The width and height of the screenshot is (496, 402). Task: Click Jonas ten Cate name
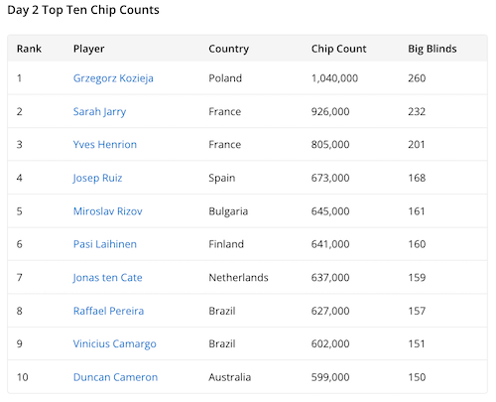click(x=107, y=278)
